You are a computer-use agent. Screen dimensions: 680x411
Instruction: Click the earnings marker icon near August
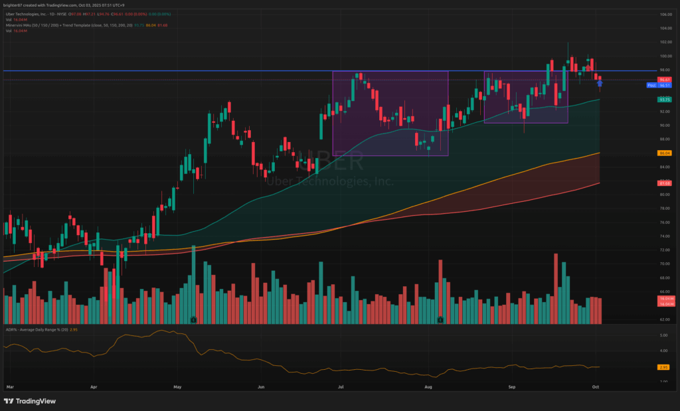pos(440,319)
